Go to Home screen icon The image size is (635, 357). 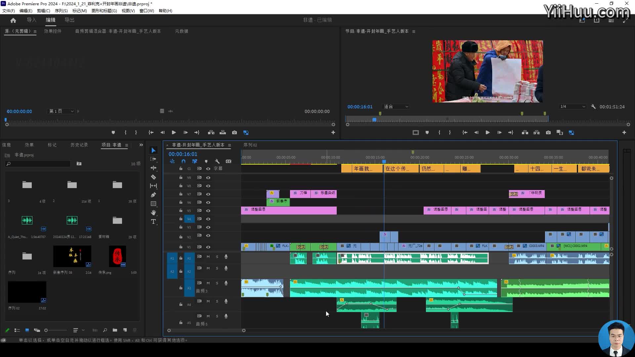pyautogui.click(x=13, y=20)
